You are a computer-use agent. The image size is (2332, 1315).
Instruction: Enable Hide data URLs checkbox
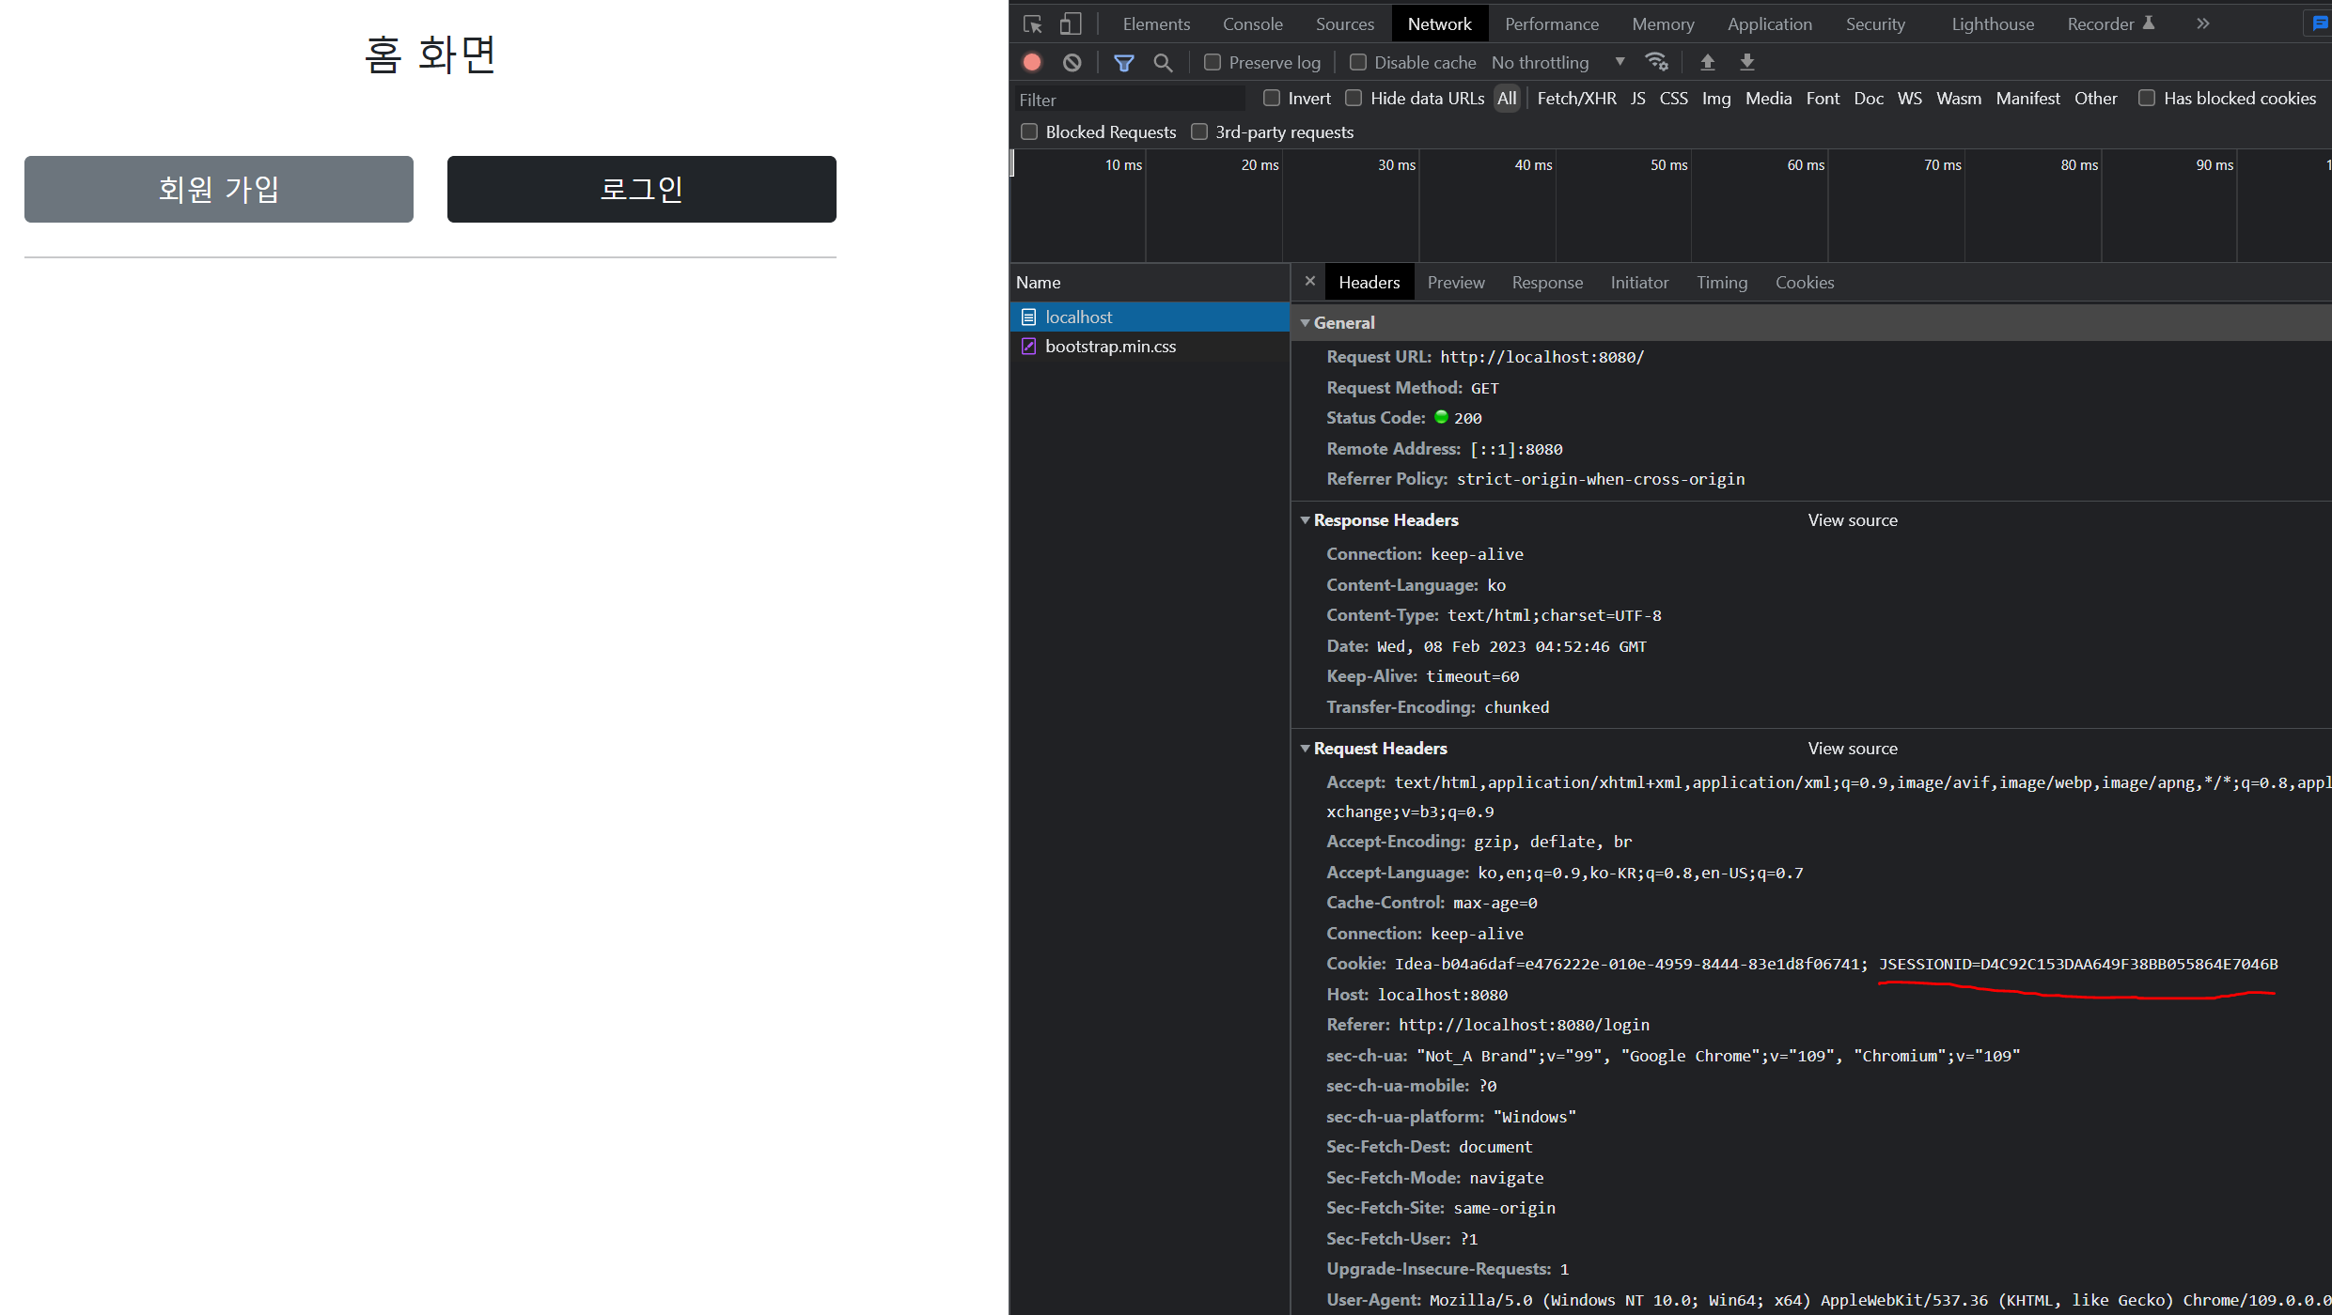coord(1354,98)
